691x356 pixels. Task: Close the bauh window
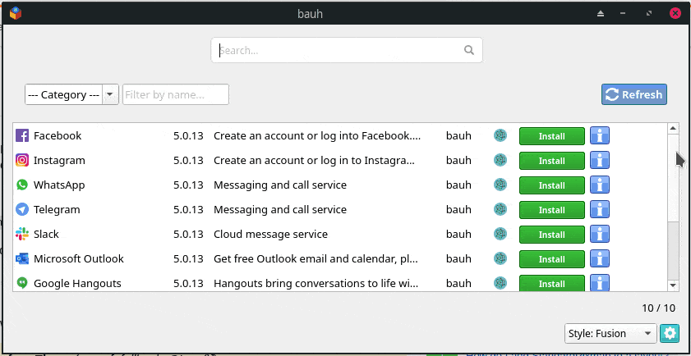[x=675, y=13]
